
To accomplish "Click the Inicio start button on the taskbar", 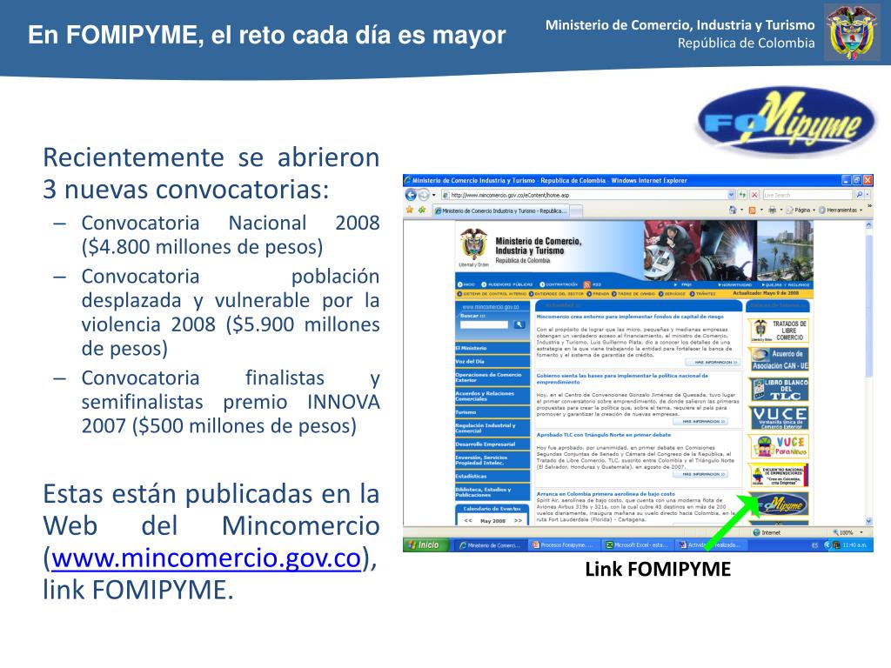I will pos(425,544).
